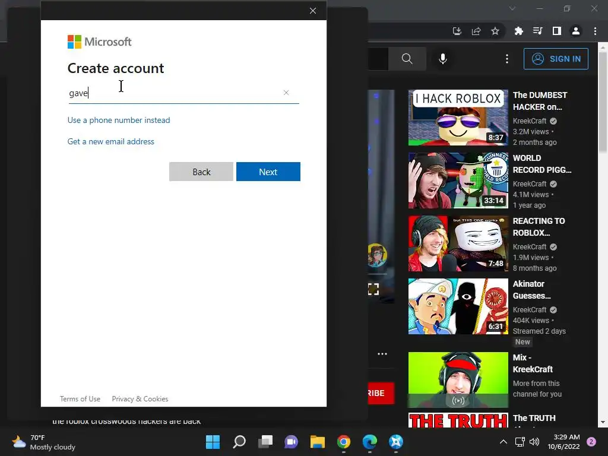Image resolution: width=608 pixels, height=456 pixels.
Task: Open video more actions ellipsis
Action: (x=382, y=354)
